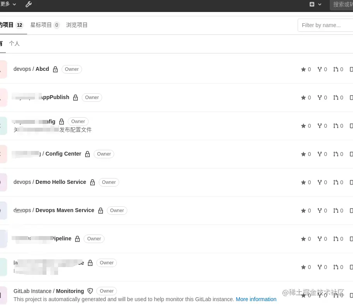Click the lock icon beside AppPublish
Viewport: 353px width, 305px height.
(x=75, y=98)
